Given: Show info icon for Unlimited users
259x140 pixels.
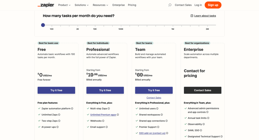Looking at the screenshot, I should click(x=157, y=109).
